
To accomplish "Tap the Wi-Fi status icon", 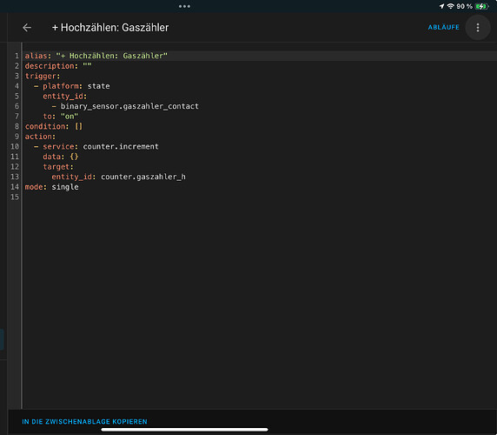I will click(x=450, y=6).
